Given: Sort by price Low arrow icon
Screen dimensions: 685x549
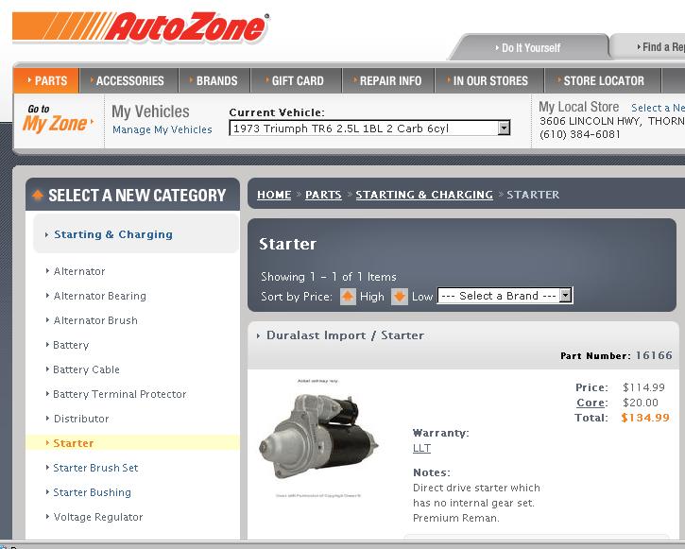Looking at the screenshot, I should pos(400,297).
